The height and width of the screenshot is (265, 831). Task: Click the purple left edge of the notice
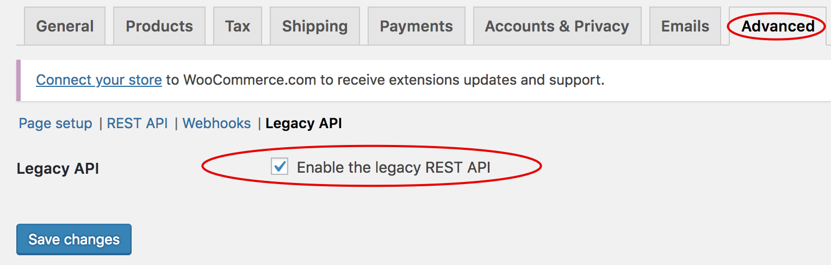click(18, 80)
